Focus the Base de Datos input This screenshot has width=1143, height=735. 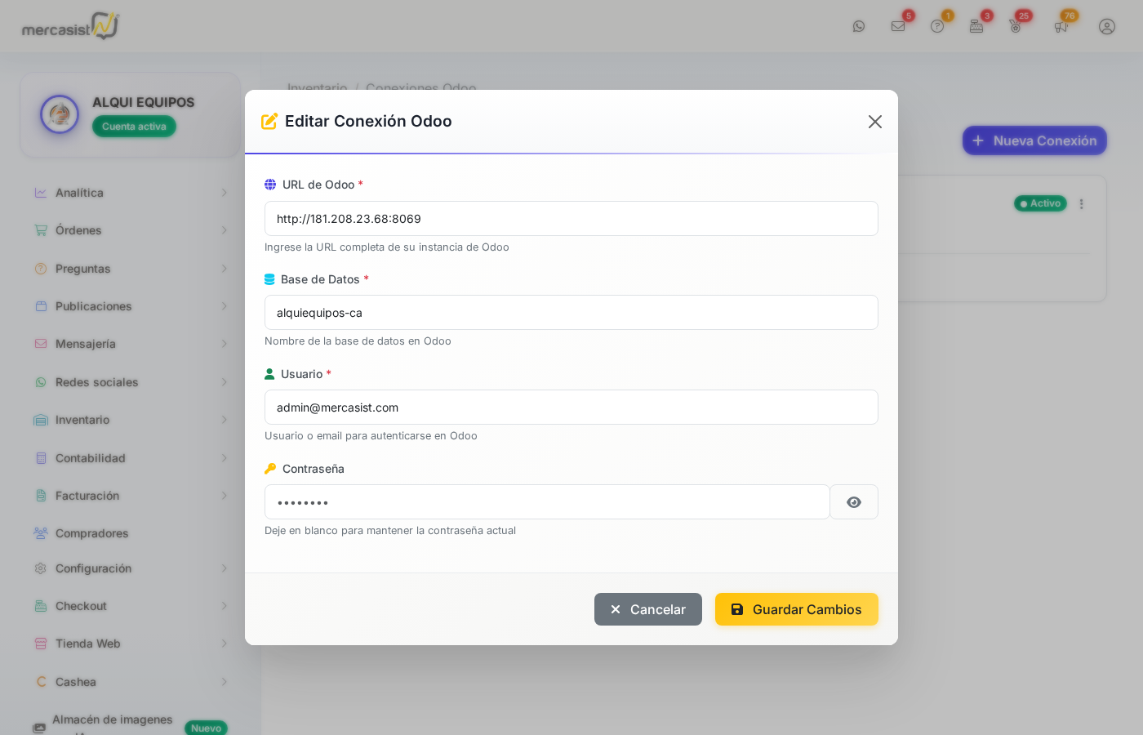tap(571, 313)
